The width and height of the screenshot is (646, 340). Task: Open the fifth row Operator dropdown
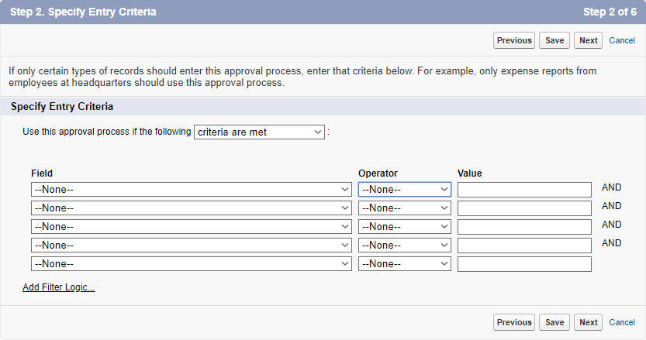404,264
